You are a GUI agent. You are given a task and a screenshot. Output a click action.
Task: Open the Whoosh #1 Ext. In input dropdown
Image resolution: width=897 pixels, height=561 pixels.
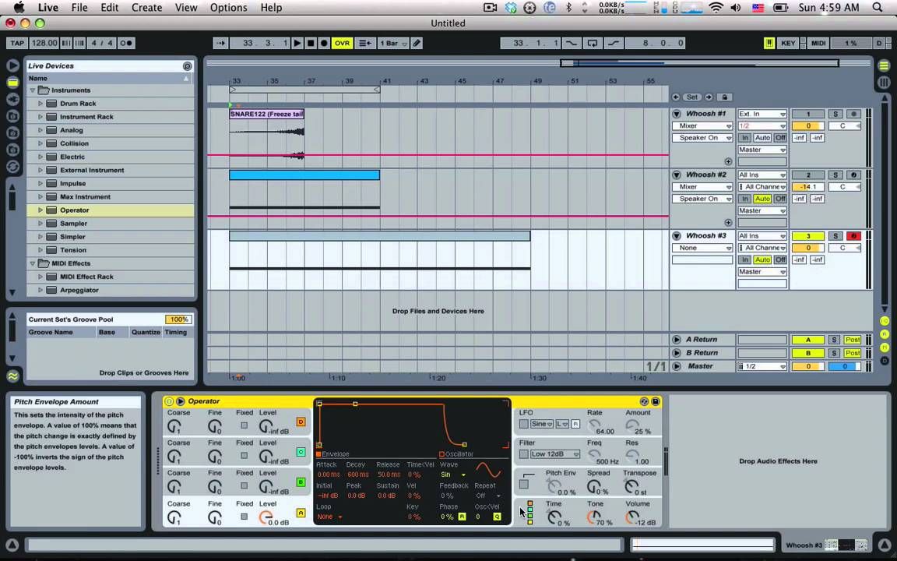pyautogui.click(x=762, y=114)
